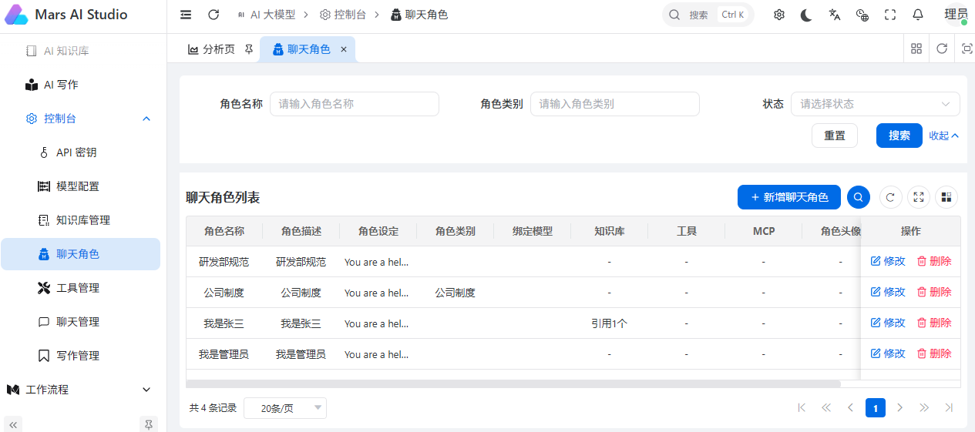Enter fullscreen using header fullscreen icon
The image size is (975, 432).
(890, 15)
